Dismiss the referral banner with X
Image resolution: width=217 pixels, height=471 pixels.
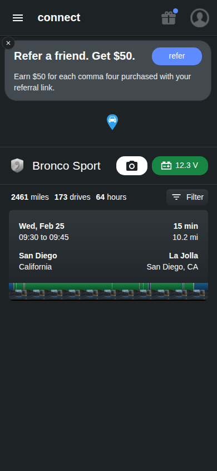point(8,43)
